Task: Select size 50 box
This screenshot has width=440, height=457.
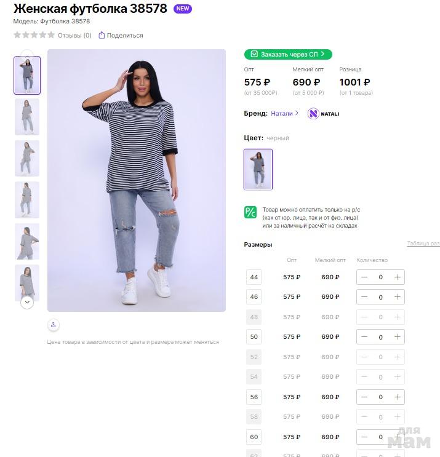Action: (254, 337)
